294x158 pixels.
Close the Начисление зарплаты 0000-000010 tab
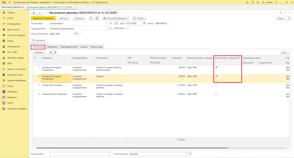click(75, 7)
